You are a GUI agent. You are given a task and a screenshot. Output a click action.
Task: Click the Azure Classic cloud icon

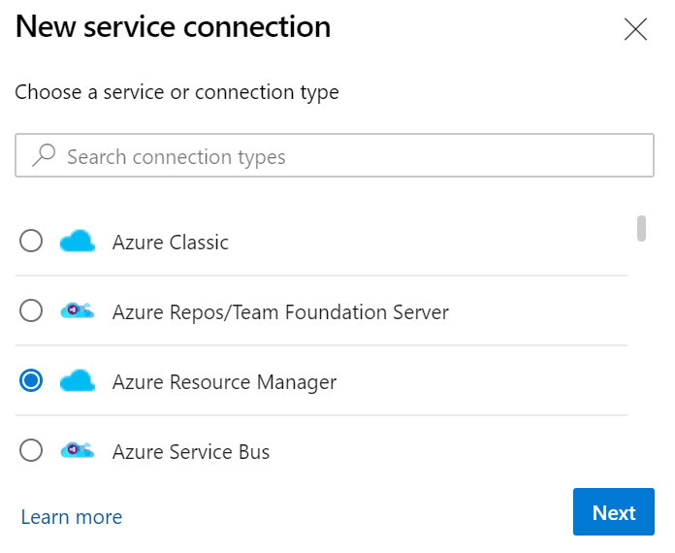78,242
